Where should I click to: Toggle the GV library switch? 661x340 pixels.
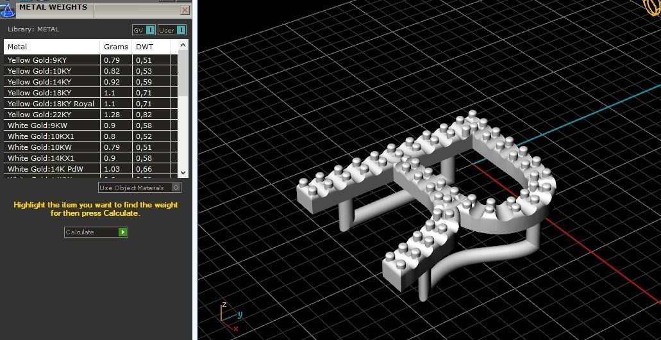(144, 30)
